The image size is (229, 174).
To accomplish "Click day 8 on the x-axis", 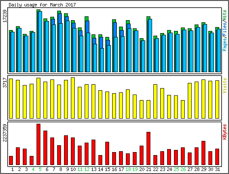I will pyautogui.click(x=61, y=169).
